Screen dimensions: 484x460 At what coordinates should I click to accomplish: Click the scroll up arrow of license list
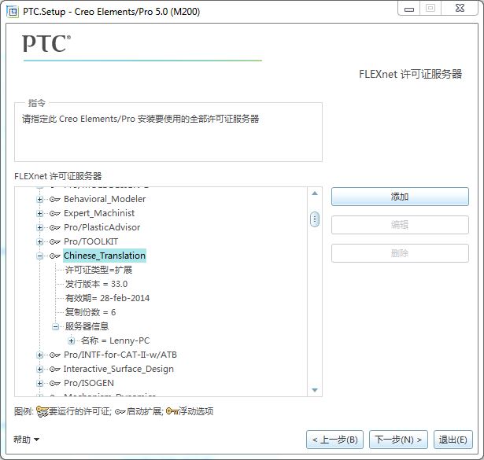[315, 193]
